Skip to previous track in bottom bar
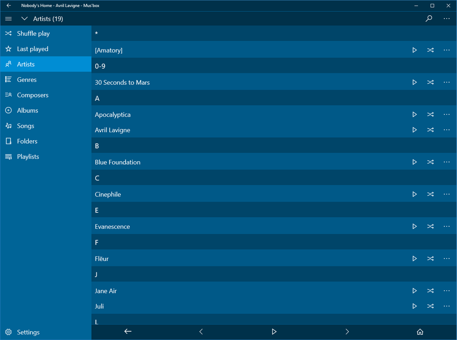This screenshot has width=457, height=340. (x=201, y=332)
